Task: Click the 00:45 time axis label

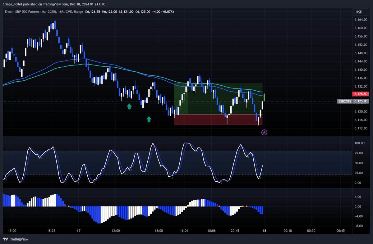Action: point(340,231)
